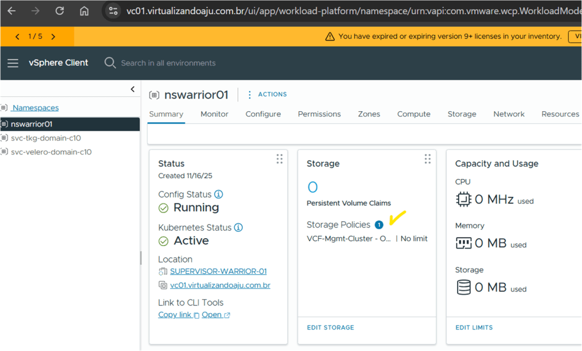582x351 pixels.
Task: Collapse the left navigation panel
Action: [x=132, y=89]
